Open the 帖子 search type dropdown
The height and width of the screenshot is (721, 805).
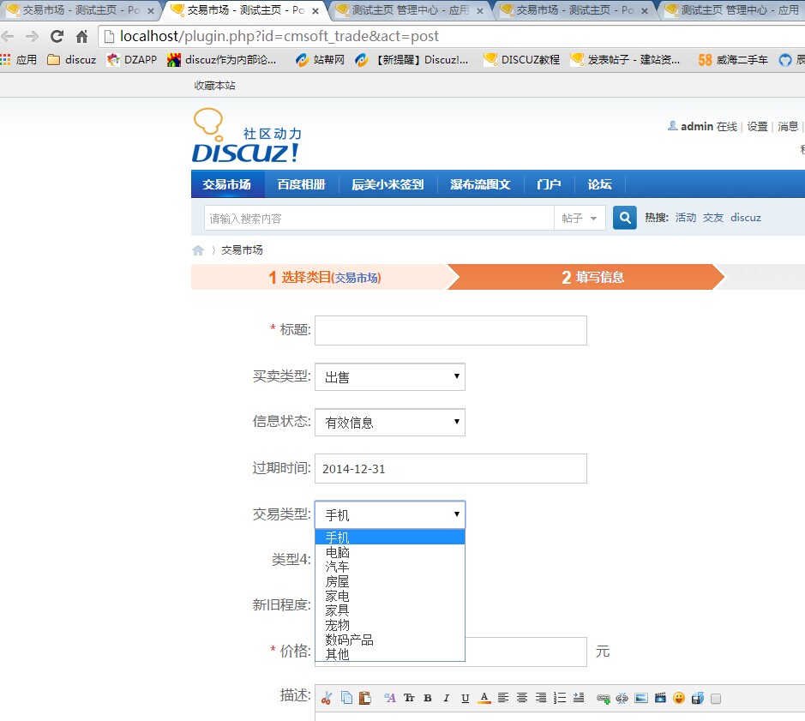pyautogui.click(x=580, y=219)
